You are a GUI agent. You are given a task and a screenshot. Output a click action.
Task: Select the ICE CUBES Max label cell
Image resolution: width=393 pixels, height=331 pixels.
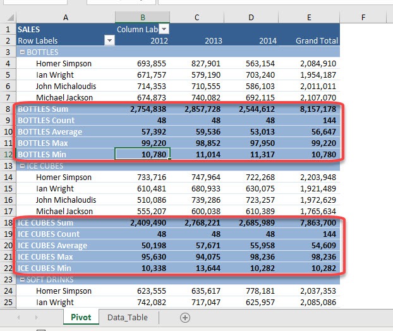click(x=66, y=256)
